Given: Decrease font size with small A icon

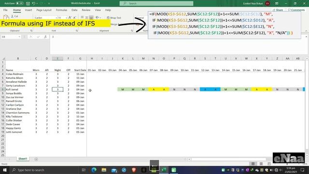Looking at the screenshot, I should (x=74, y=18).
